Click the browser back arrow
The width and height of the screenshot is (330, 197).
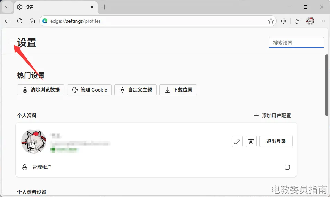pyautogui.click(x=7, y=21)
